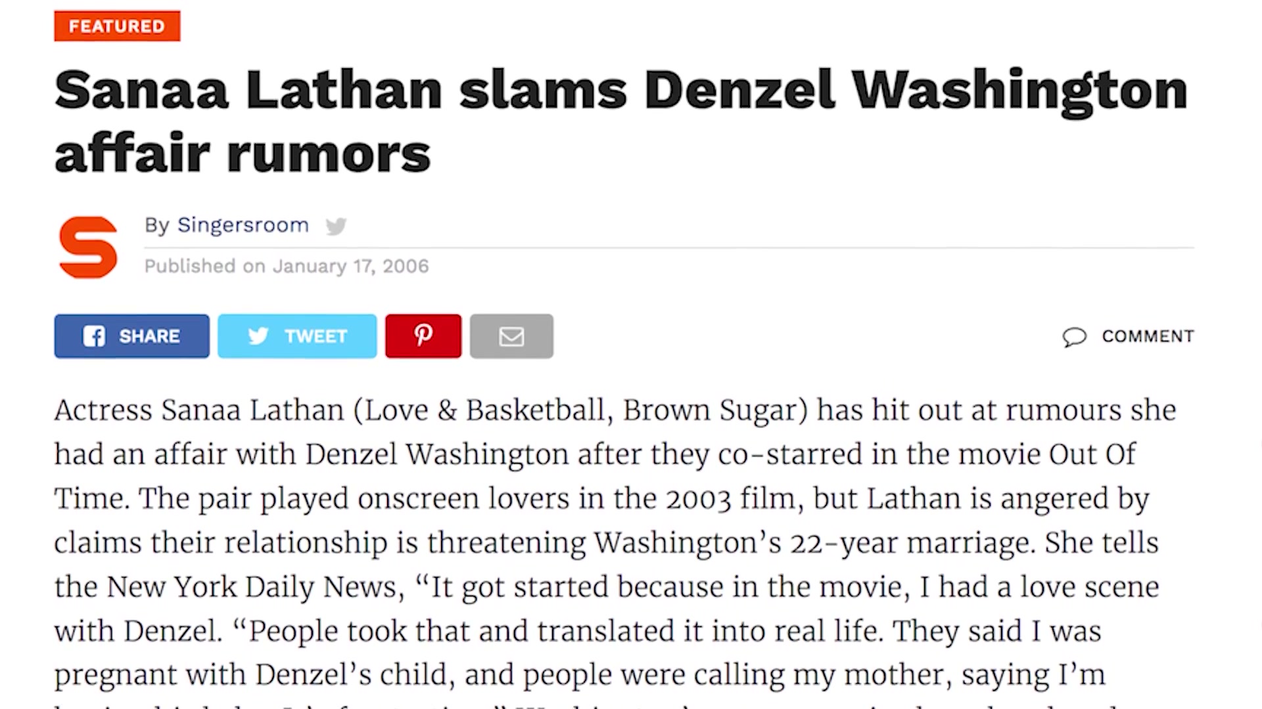Click the "Love & Basketball" text in the article
1262x709 pixels.
pyautogui.click(x=485, y=410)
